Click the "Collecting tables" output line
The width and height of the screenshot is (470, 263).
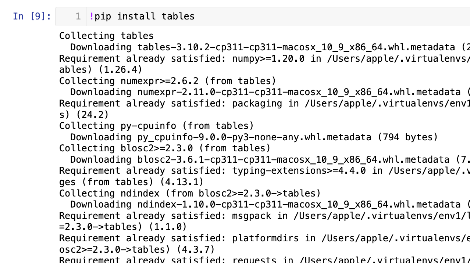click(106, 36)
